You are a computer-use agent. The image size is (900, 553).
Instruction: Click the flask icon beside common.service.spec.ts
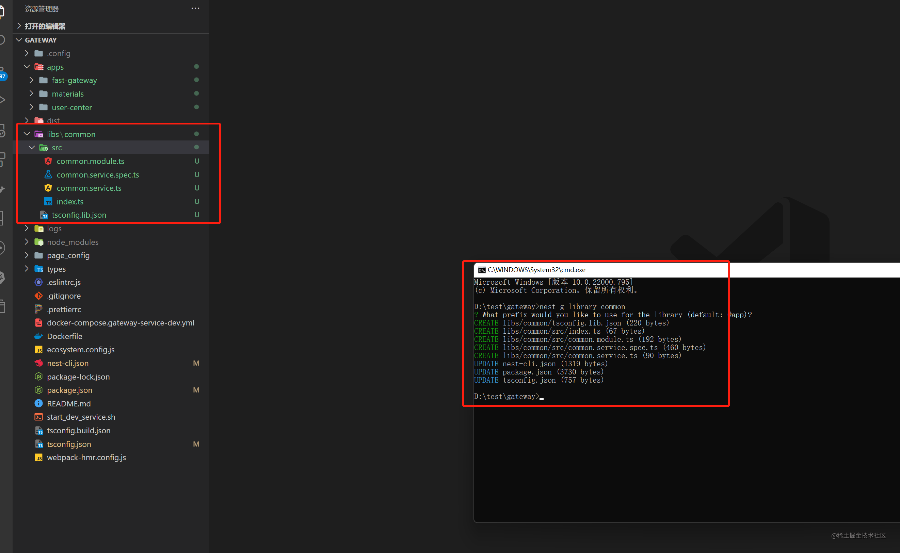(x=48, y=174)
